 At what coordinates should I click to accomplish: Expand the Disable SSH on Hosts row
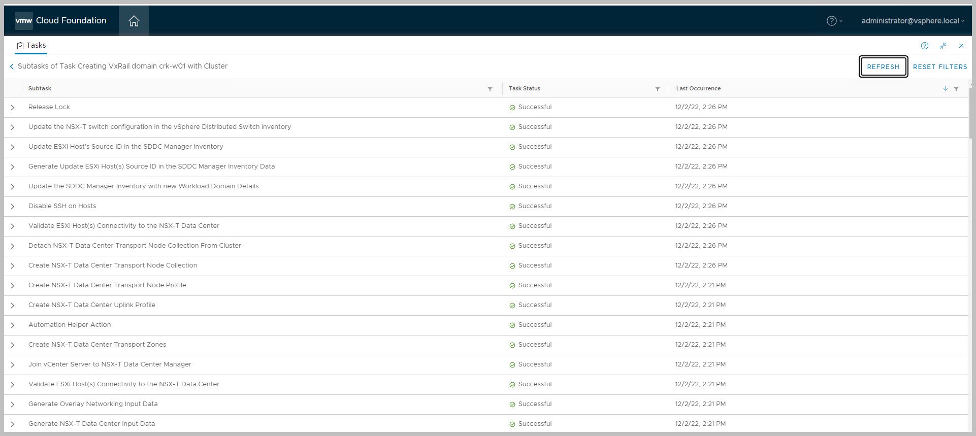(13, 207)
